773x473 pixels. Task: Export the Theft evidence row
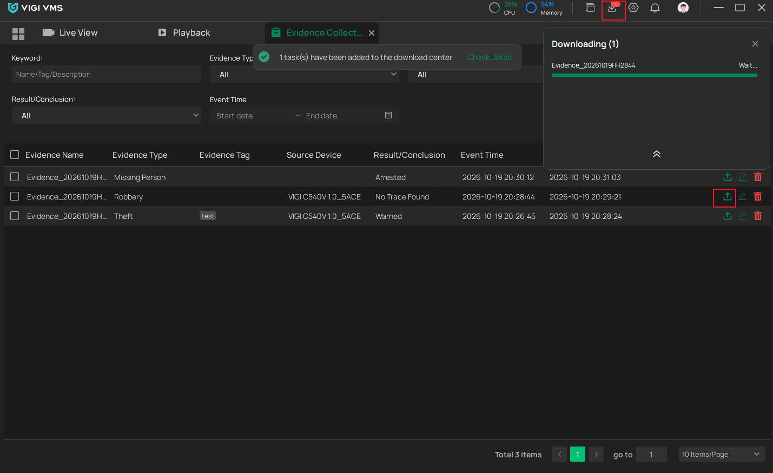coord(728,216)
